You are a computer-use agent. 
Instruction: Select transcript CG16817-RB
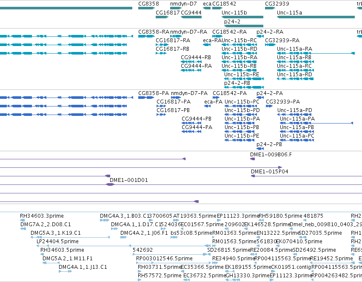(161, 53)
